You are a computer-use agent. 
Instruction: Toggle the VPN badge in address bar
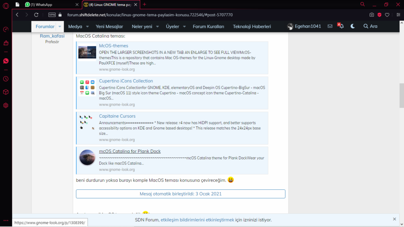coord(52,15)
